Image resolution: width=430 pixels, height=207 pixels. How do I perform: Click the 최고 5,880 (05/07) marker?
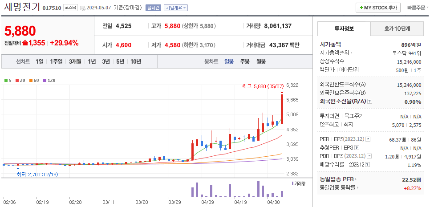tap(263, 86)
